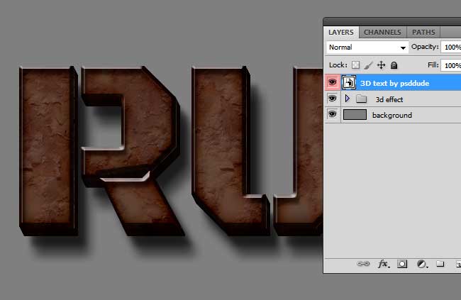
Task: Enable lock transparent pixels
Action: (356, 65)
